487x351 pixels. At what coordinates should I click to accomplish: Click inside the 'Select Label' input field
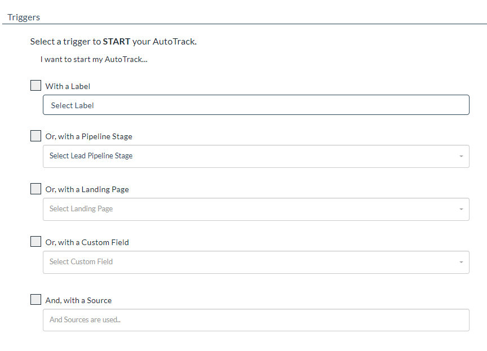256,105
